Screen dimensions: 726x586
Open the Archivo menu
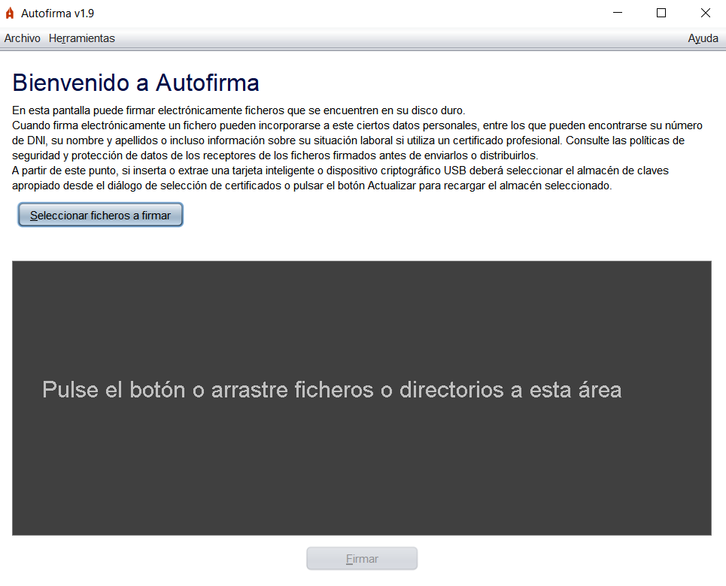(x=23, y=38)
